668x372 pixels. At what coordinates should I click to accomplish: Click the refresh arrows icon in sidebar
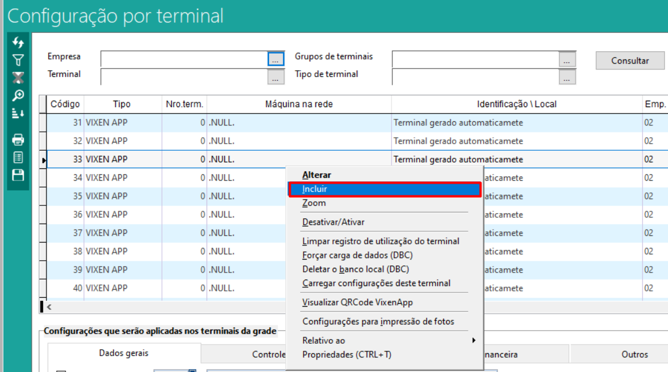(18, 42)
